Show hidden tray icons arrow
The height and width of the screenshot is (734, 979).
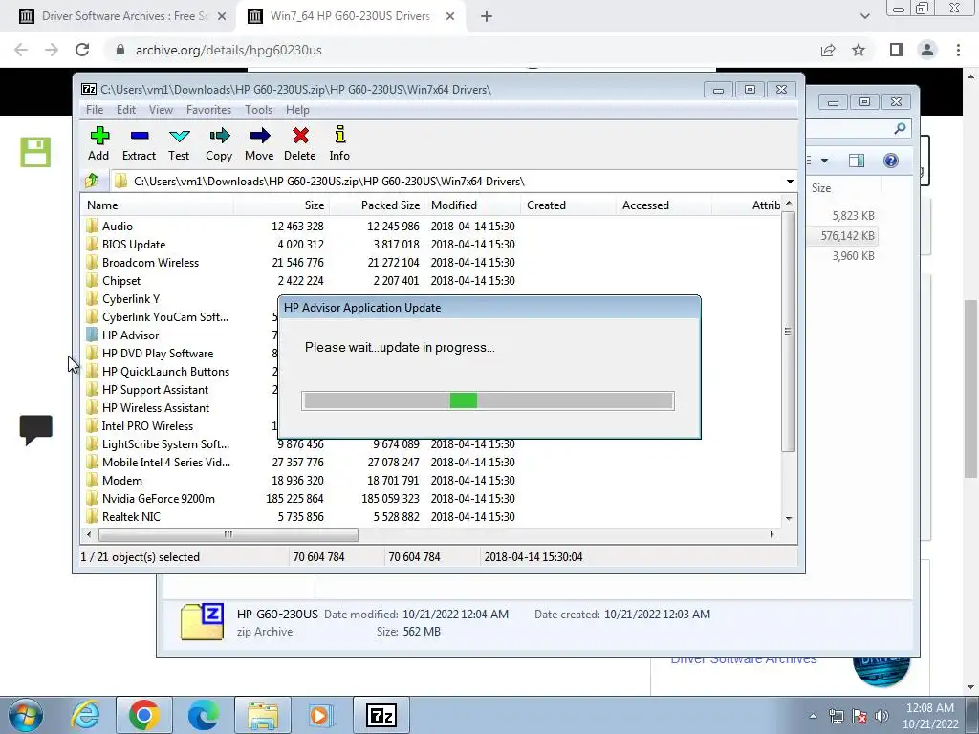pyautogui.click(x=814, y=716)
